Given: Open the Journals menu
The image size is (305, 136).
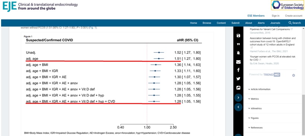Looking at the screenshot, I should 275,23.
